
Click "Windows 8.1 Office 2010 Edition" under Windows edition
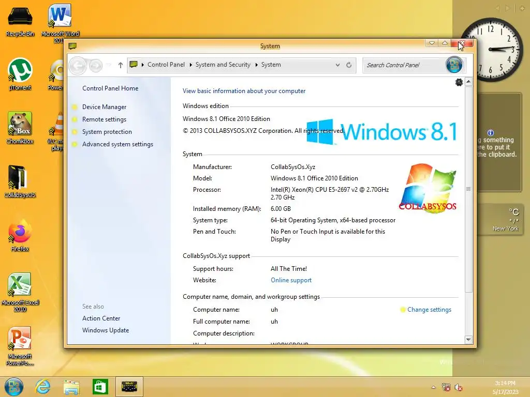[x=226, y=119]
